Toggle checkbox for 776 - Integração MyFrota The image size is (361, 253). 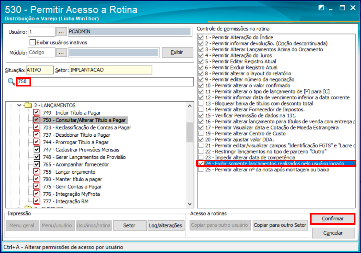37,194
